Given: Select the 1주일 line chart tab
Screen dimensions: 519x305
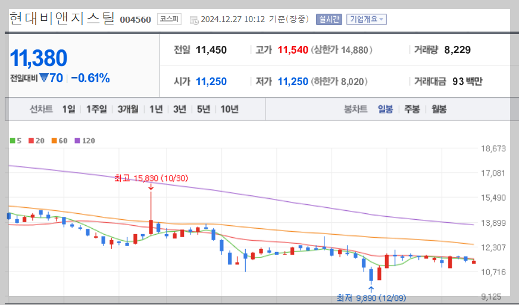Looking at the screenshot, I should tap(96, 109).
